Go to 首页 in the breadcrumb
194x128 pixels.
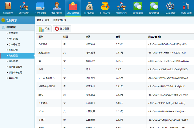[x=47, y=20]
